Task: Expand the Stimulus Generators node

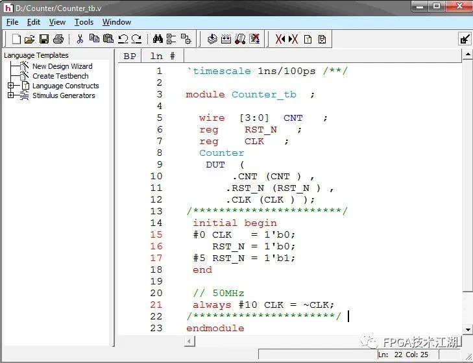Action: tap(11, 95)
